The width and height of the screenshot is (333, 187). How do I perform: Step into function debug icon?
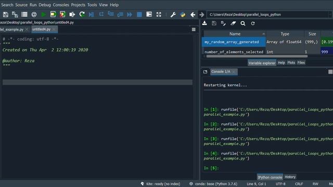pyautogui.click(x=111, y=15)
